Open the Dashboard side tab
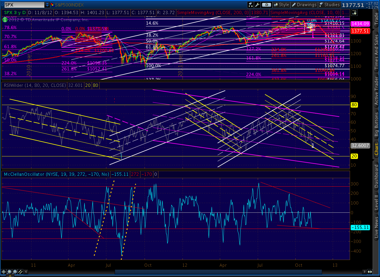Image resolution: width=380 pixels, height=277 pixels. tap(376, 176)
